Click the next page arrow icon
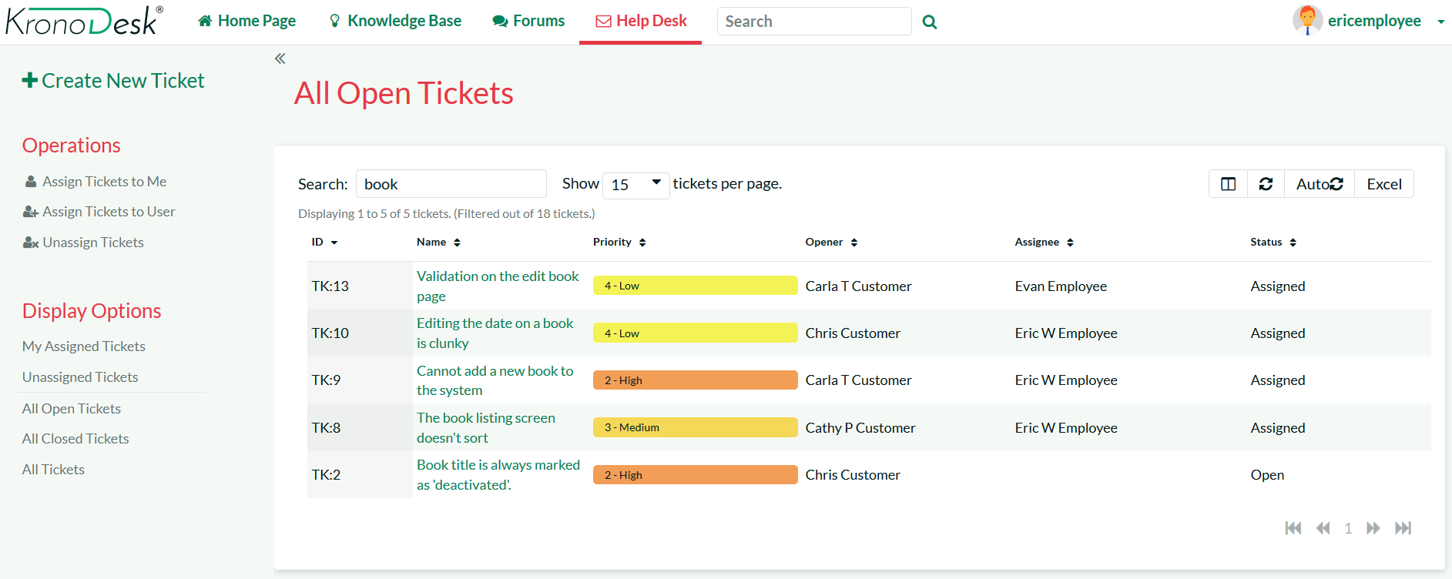The height and width of the screenshot is (579, 1452). (1373, 528)
